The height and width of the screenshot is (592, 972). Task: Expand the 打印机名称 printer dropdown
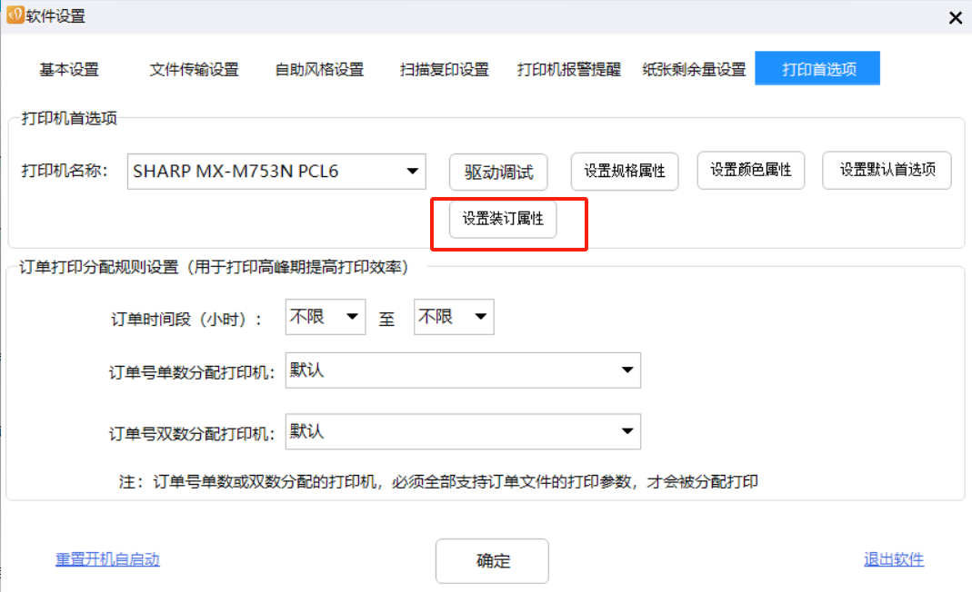[x=276, y=171]
